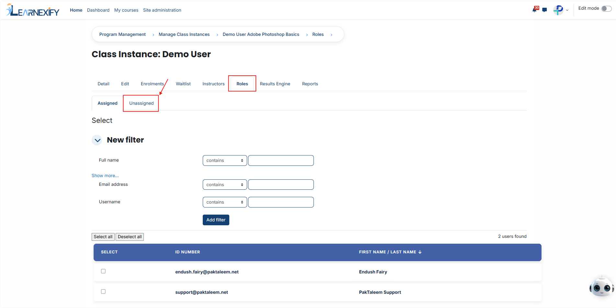The height and width of the screenshot is (308, 616).
Task: Open the notifications bell icon
Action: pos(535,9)
